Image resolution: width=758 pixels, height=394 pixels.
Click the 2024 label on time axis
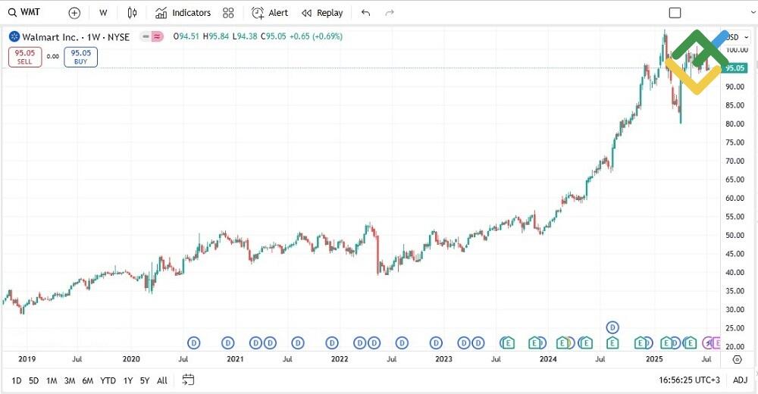point(548,359)
